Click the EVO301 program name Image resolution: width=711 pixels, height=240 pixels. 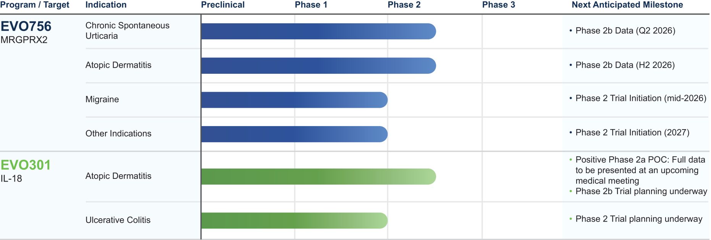click(26, 165)
